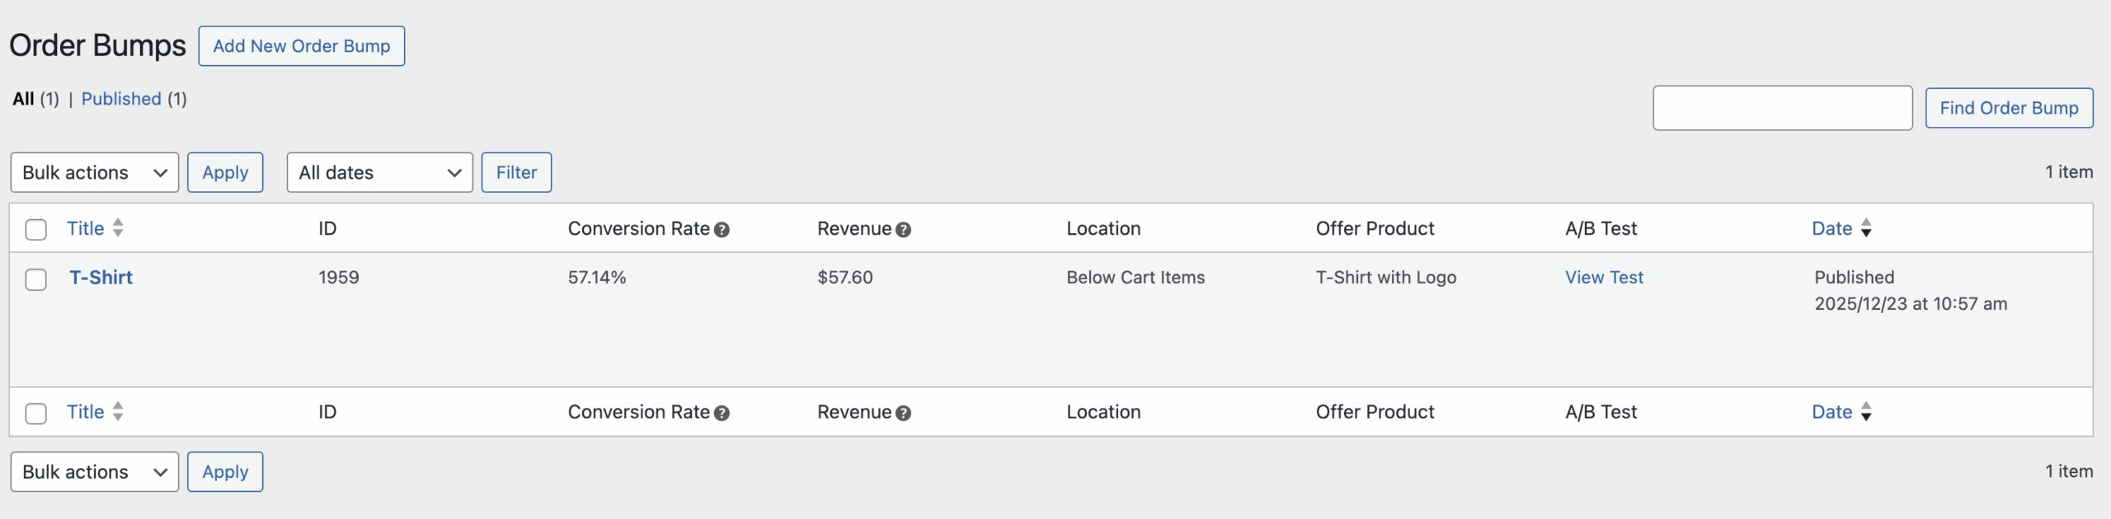The image size is (2111, 519).
Task: Expand the All dates filter dropdown
Action: (379, 172)
